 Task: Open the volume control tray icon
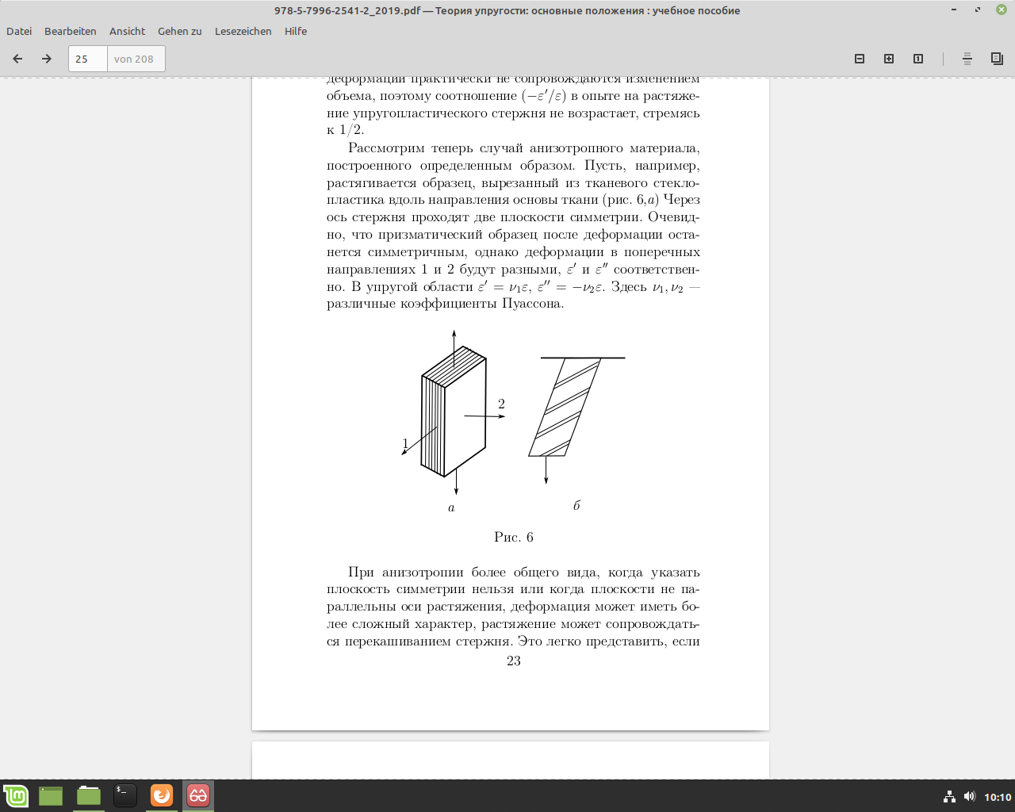point(969,796)
